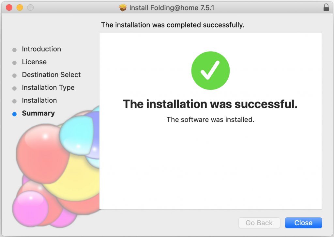The image size is (334, 237).
Task: Click the yellow minimize window button
Action: pyautogui.click(x=20, y=8)
